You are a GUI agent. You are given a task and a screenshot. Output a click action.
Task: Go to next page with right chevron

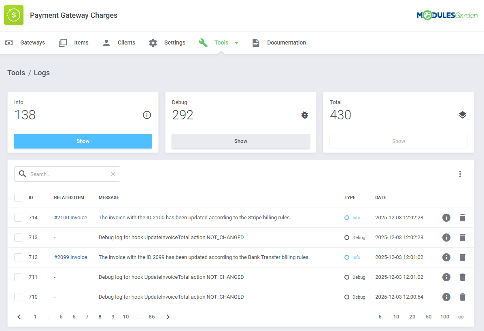168,317
